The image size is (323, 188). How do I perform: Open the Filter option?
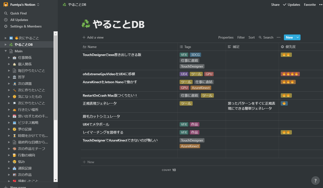click(x=241, y=38)
